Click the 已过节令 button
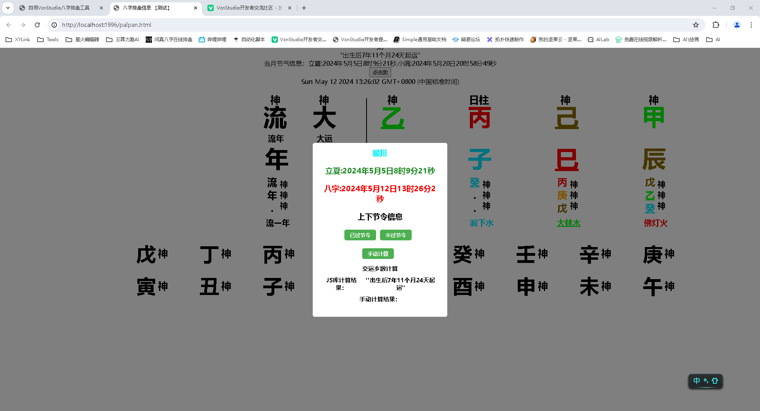Image resolution: width=760 pixels, height=411 pixels. [360, 235]
